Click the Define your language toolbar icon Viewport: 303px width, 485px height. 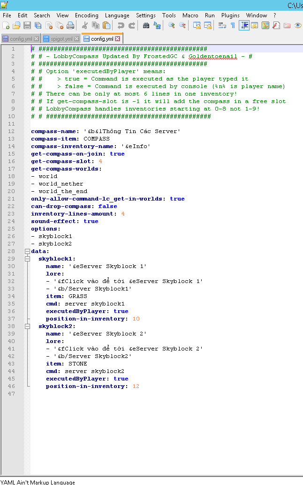(x=254, y=26)
